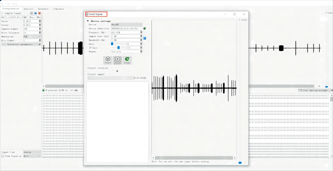Clear the sent signal data
Image resolution: width=333 pixels, height=171 pixels.
coord(127,60)
